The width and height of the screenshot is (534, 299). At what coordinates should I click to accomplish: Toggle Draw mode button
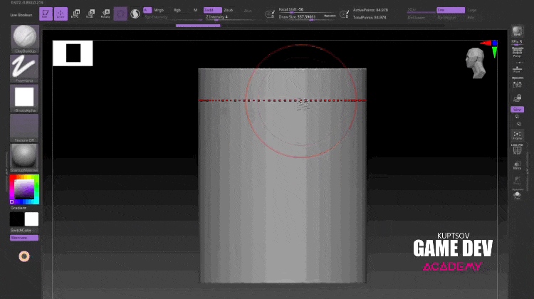(61, 14)
